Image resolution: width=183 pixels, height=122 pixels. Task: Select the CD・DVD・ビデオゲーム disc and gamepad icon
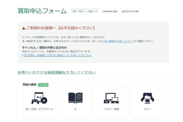[x=39, y=98]
